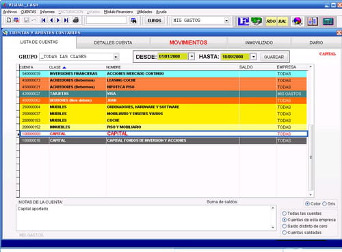Go to the first record
The height and width of the screenshot is (252, 342).
[x=43, y=21]
